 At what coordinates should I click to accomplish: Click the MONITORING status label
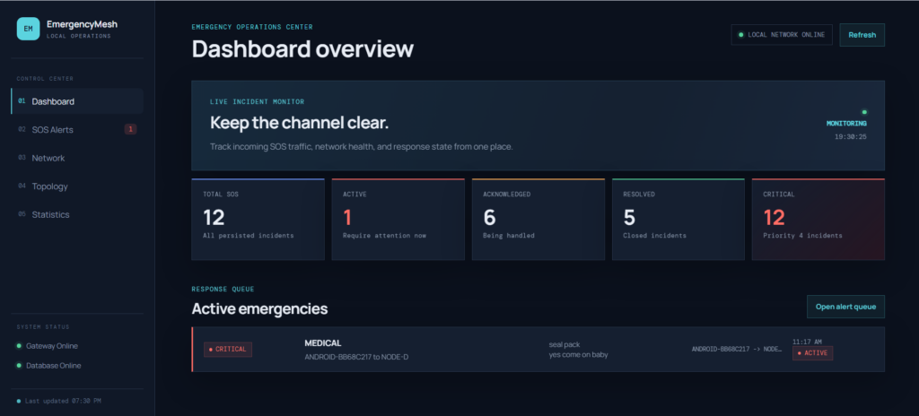(x=846, y=124)
